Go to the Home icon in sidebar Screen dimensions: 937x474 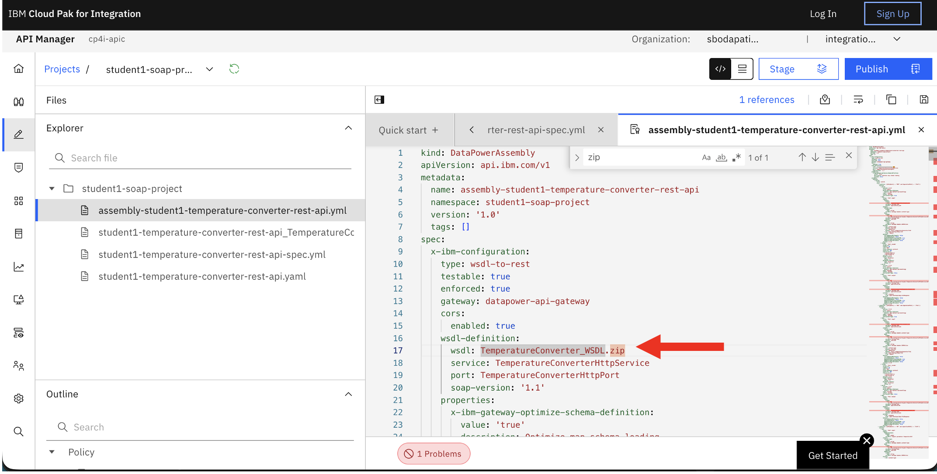point(18,69)
